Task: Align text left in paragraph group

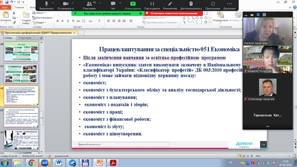Action: (x=109, y=21)
